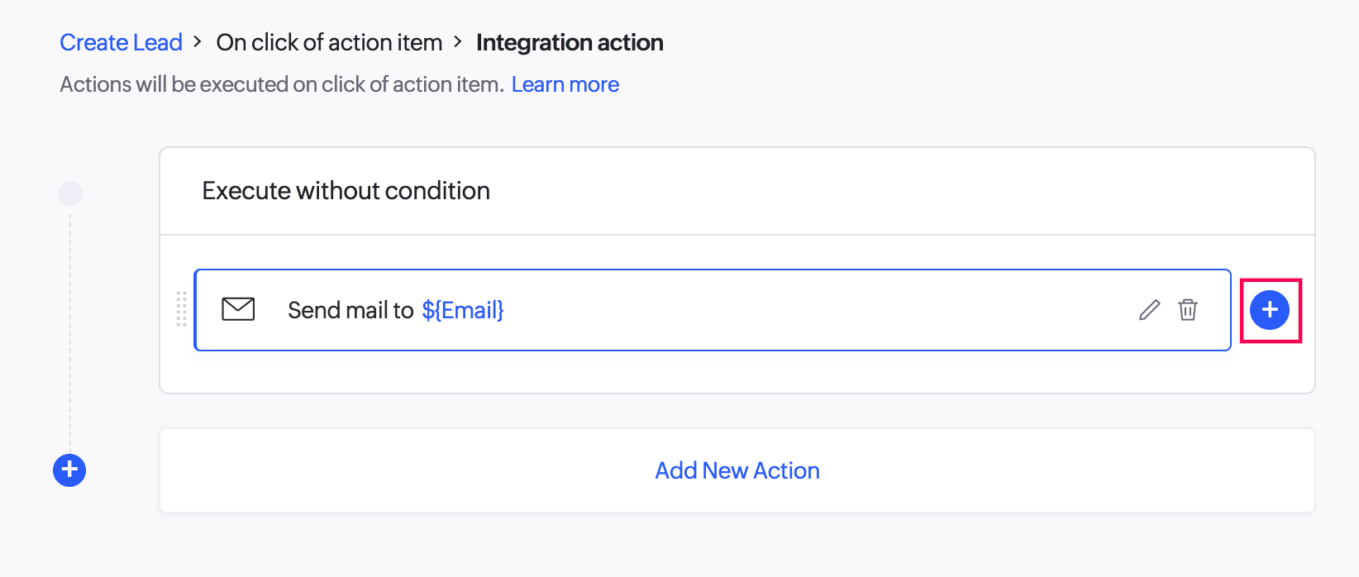Select the Send mail to text
Image resolution: width=1359 pixels, height=577 pixels.
350,310
